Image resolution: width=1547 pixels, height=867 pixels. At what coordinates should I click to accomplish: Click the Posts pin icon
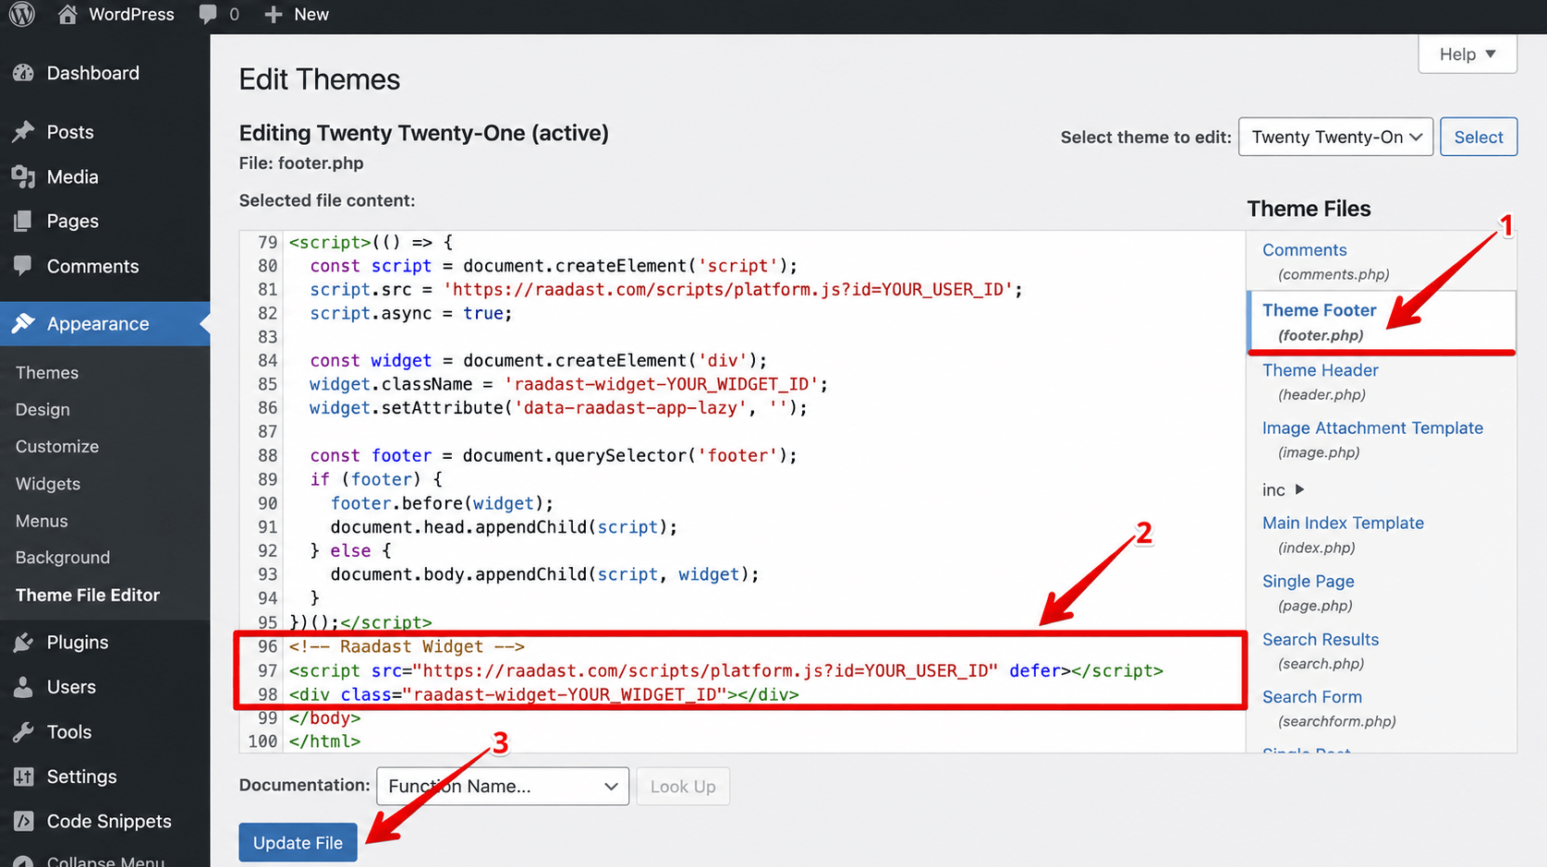click(x=23, y=132)
